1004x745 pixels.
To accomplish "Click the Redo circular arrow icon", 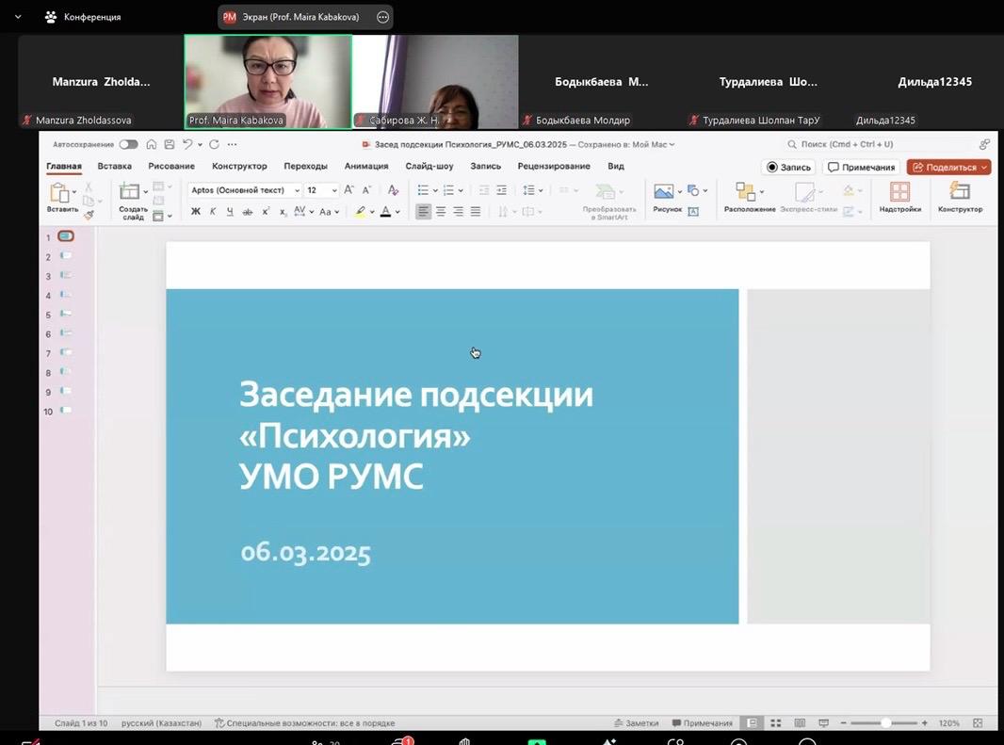I will click(214, 144).
